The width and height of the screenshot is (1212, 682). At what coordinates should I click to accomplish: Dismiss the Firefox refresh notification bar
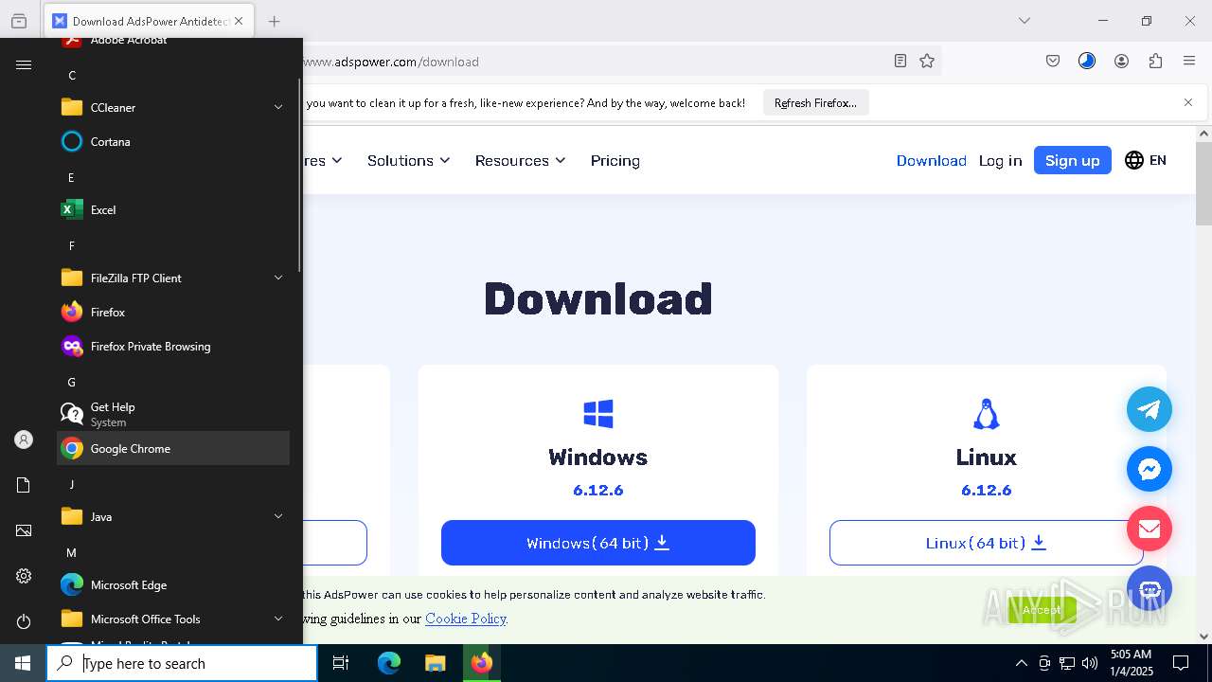(1188, 102)
